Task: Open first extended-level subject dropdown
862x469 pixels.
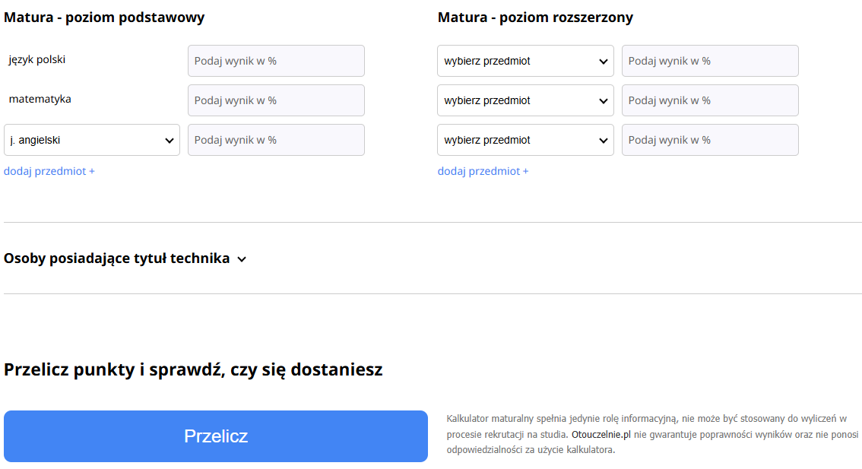Action: click(x=525, y=61)
